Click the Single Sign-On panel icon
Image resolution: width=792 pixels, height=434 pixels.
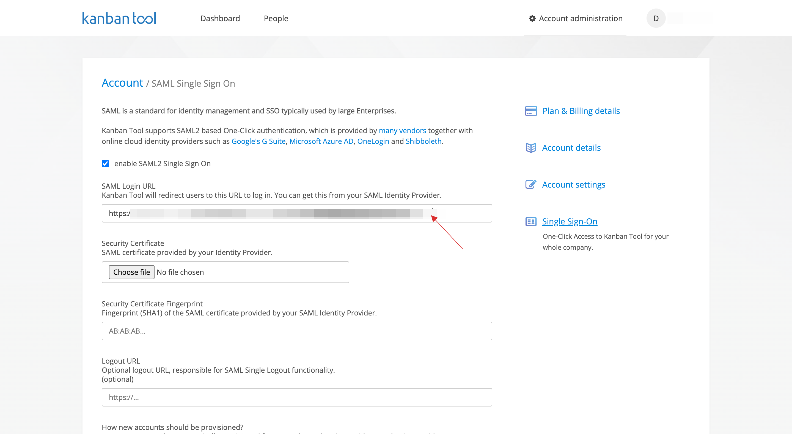[530, 221]
